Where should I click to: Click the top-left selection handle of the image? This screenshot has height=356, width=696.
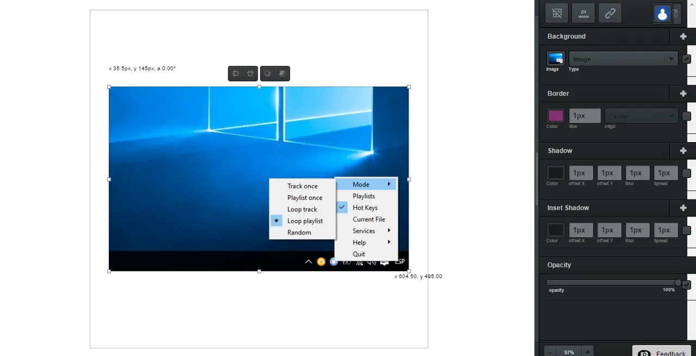pyautogui.click(x=109, y=87)
